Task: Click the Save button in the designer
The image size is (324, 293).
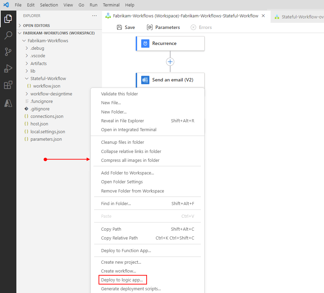Action: [126, 27]
